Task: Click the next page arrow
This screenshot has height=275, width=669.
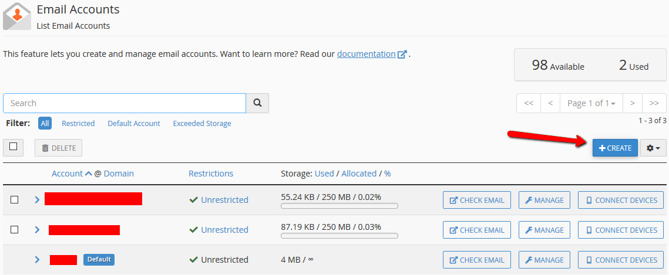Action: coord(632,103)
